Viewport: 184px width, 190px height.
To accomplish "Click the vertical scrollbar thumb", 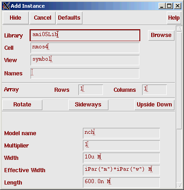I will (179, 80).
